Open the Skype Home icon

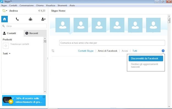[x=4, y=19]
